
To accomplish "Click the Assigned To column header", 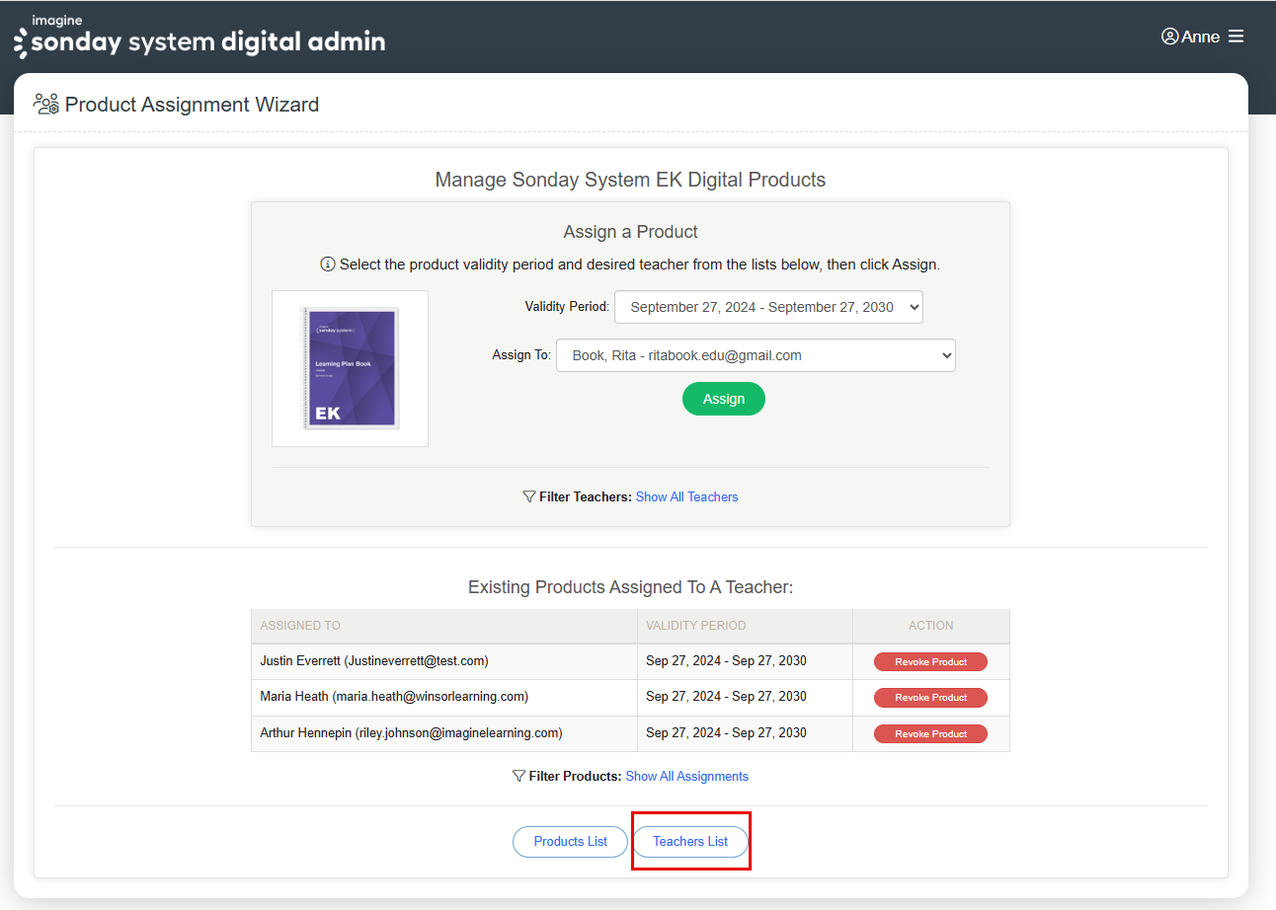I will click(x=300, y=625).
